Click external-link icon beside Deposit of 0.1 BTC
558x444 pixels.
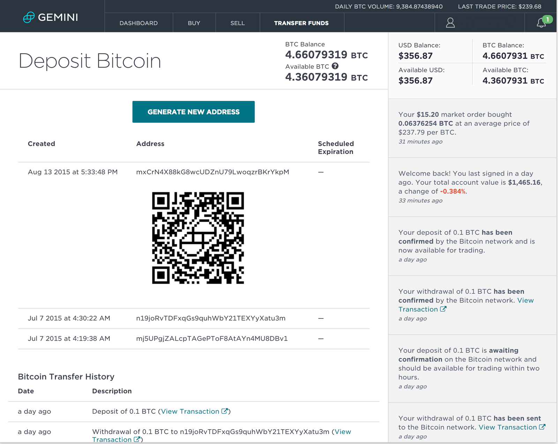click(x=225, y=411)
